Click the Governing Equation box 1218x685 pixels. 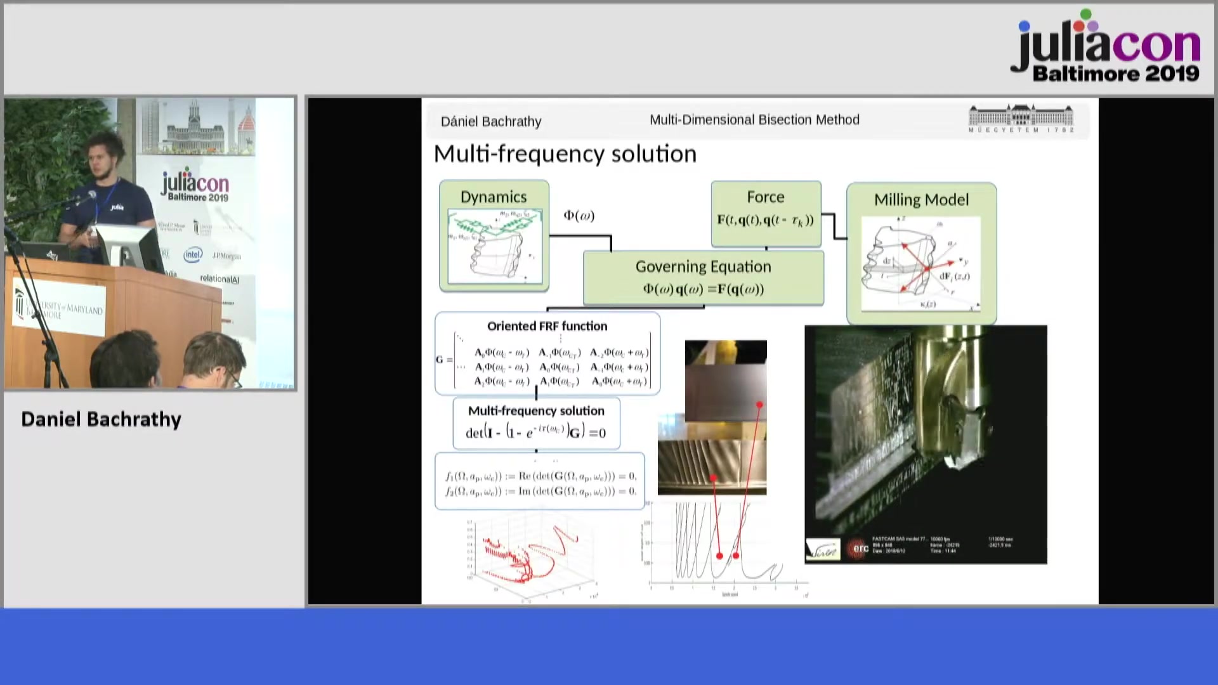point(703,278)
